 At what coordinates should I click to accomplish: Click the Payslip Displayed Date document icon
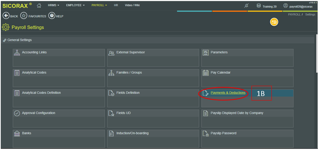tap(206, 113)
